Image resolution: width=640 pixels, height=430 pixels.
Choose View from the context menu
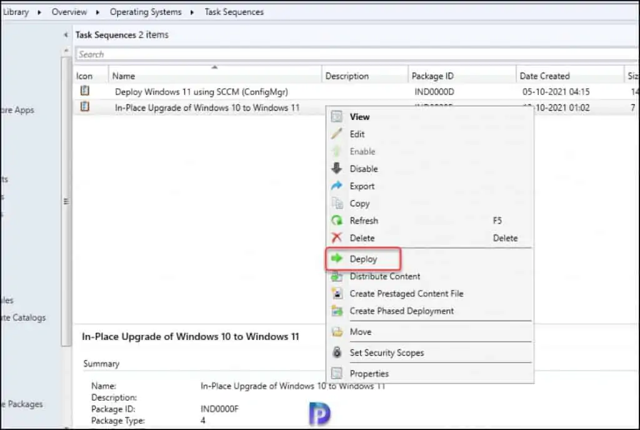point(430,117)
